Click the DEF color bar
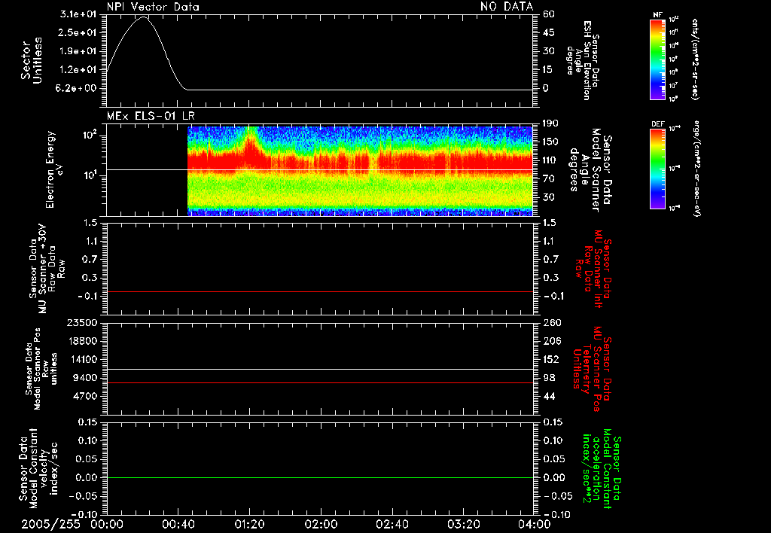This screenshot has height=533, width=771. tap(658, 169)
